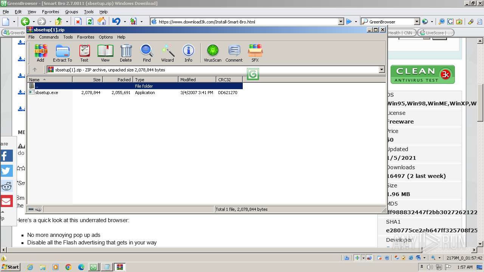Click the Comment icon

(234, 53)
